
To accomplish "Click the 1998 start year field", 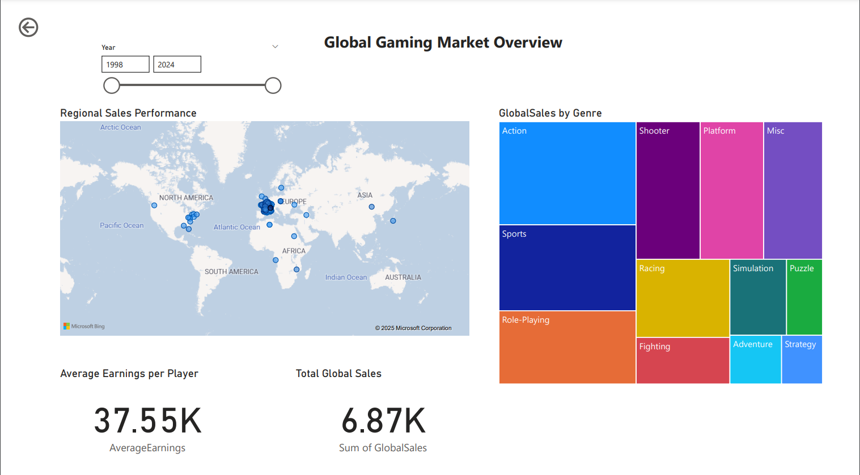I will click(x=125, y=65).
